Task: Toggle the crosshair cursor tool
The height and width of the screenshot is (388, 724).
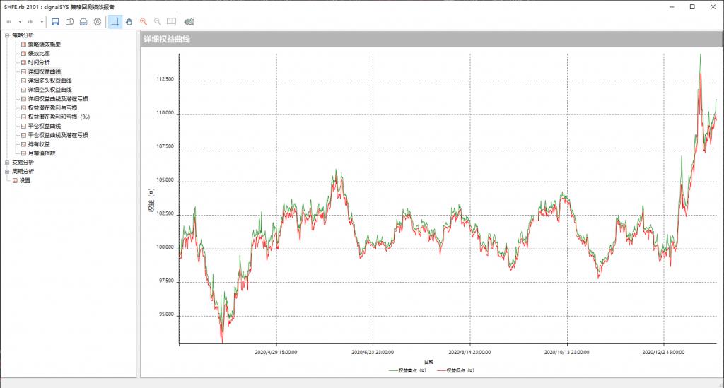Action: 115,22
